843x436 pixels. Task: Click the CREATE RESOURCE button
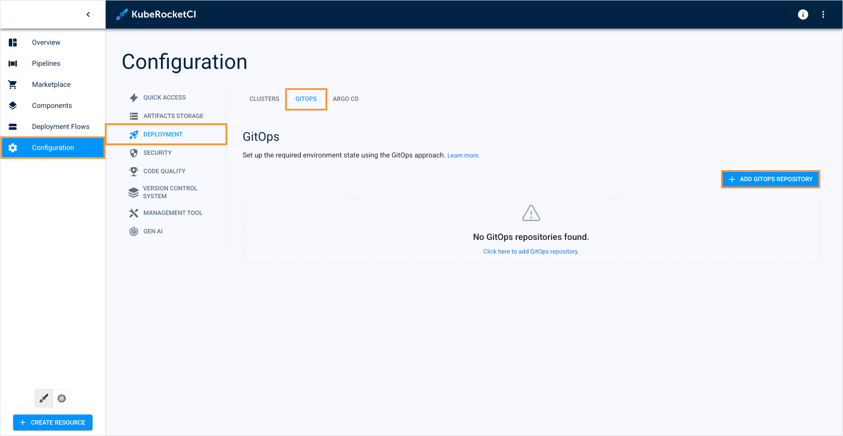click(x=53, y=422)
